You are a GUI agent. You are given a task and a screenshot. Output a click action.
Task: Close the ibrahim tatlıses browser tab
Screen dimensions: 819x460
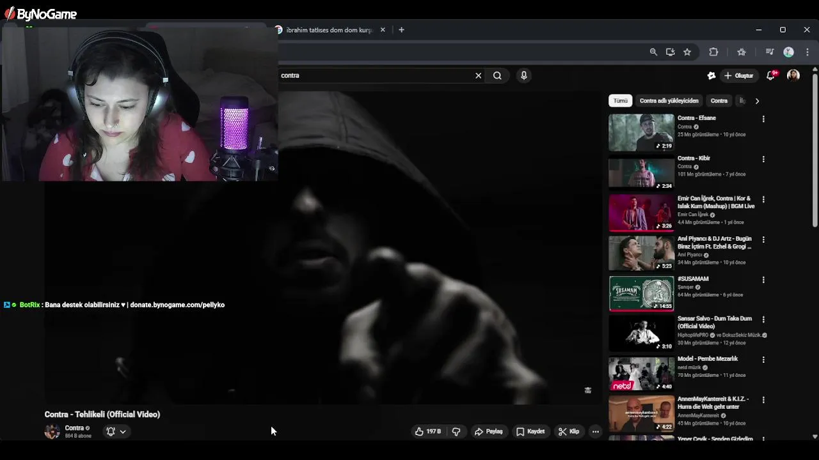tap(383, 29)
